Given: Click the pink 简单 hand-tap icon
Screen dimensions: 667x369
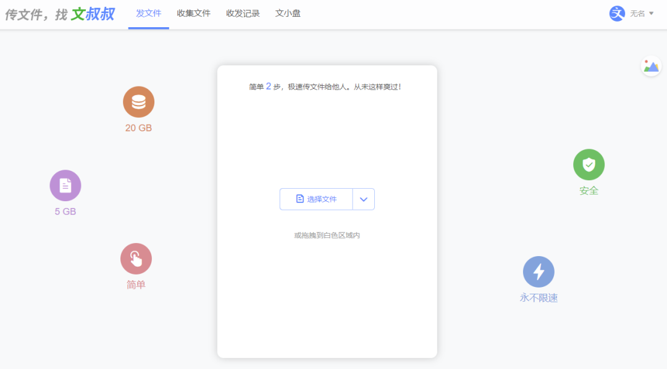Looking at the screenshot, I should tap(136, 259).
